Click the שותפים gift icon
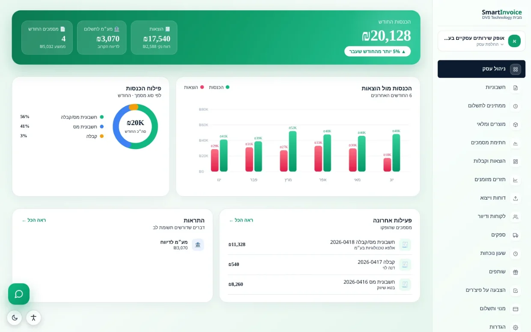The width and height of the screenshot is (531, 332). point(516,272)
